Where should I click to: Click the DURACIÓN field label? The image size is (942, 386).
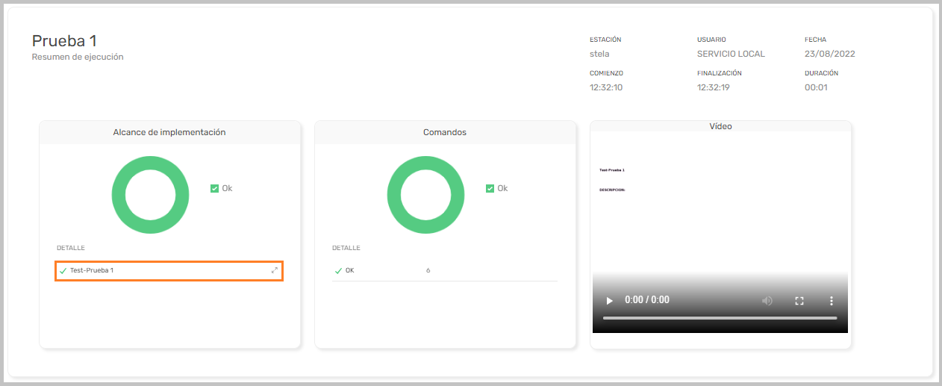click(x=821, y=73)
